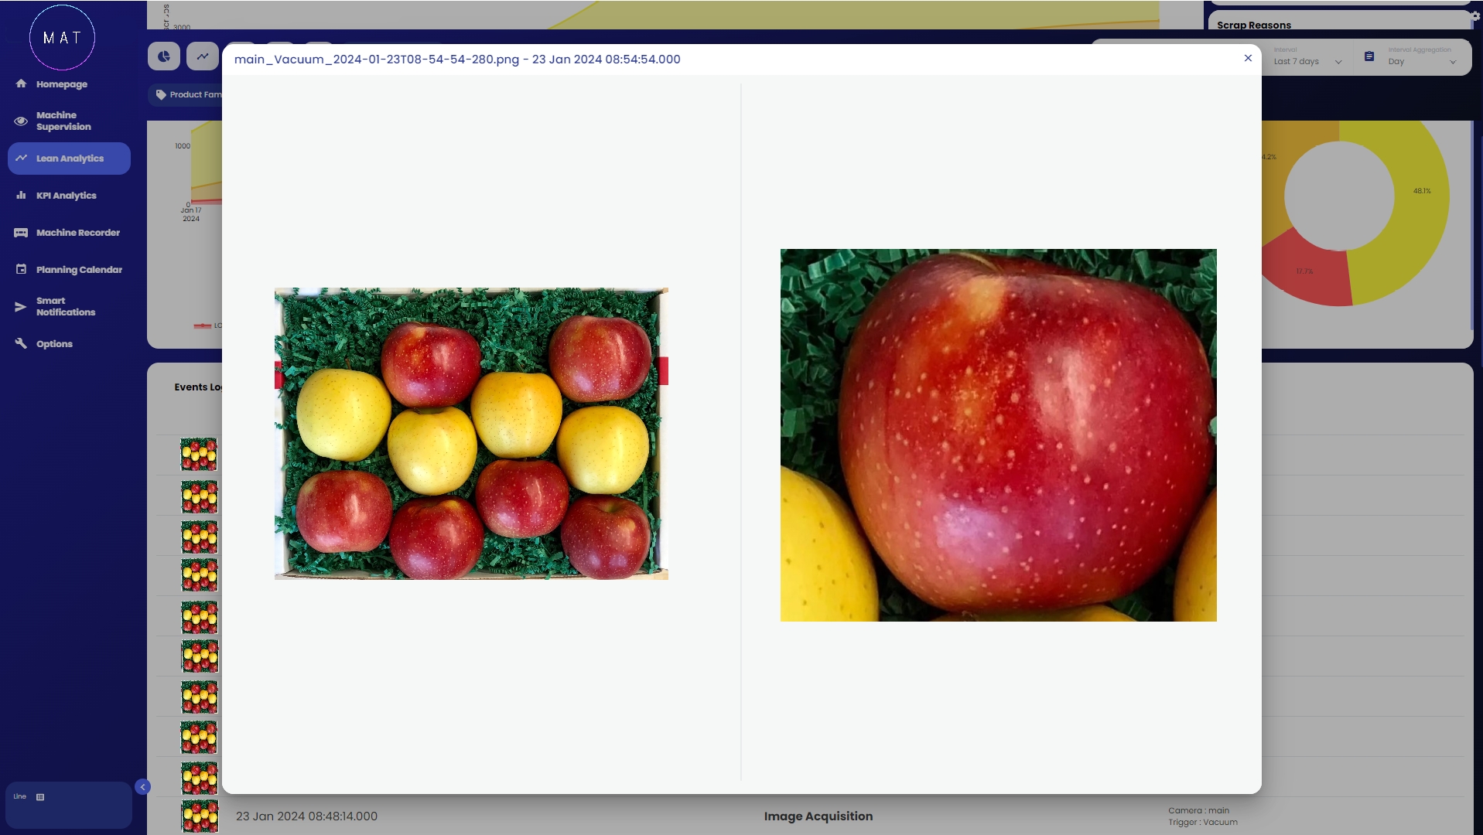Click the KPI Analytics bar chart icon
The height and width of the screenshot is (835, 1483).
pos(21,196)
